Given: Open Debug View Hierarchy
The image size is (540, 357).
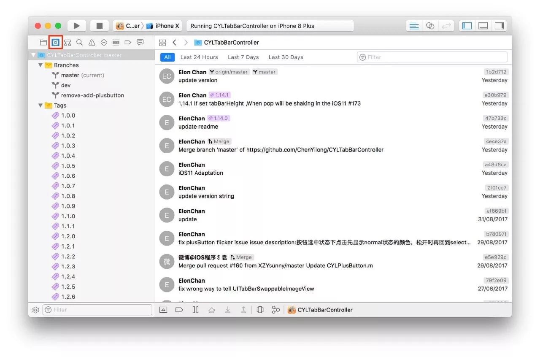Looking at the screenshot, I should point(260,310).
